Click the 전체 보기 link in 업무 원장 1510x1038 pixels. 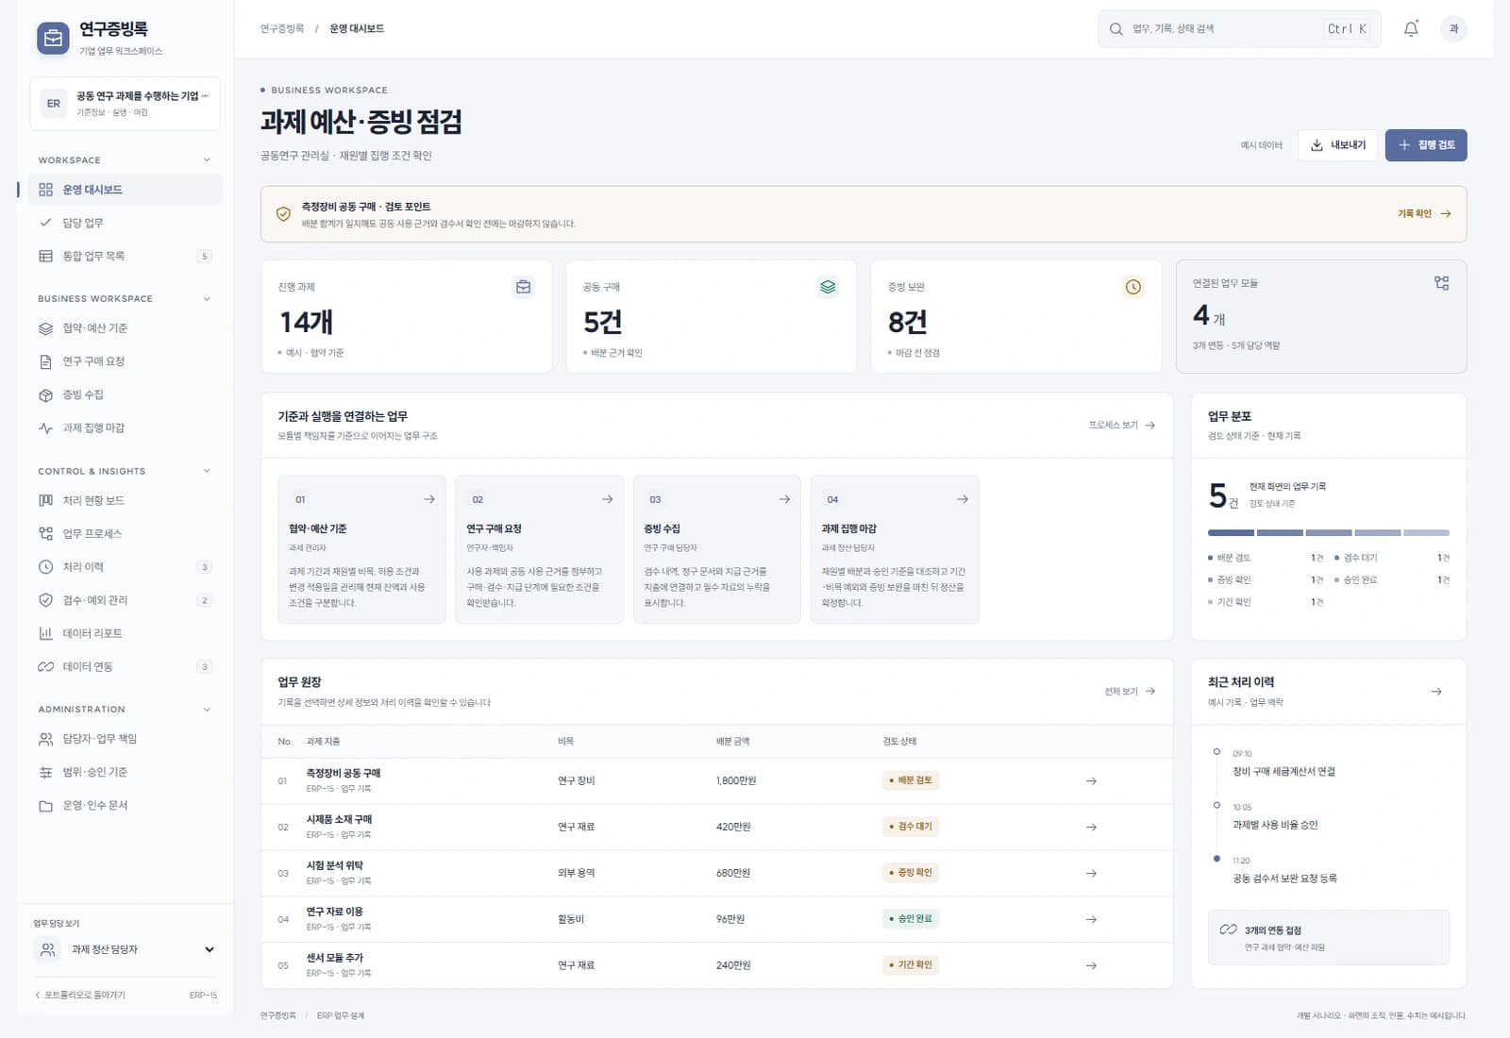click(1130, 692)
